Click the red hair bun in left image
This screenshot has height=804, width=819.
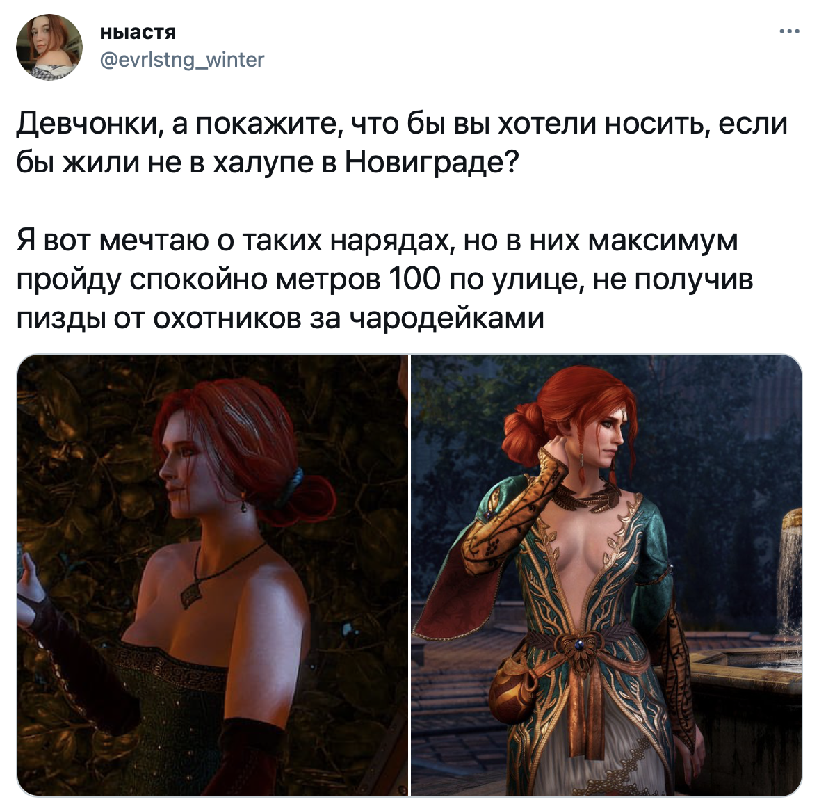pyautogui.click(x=308, y=499)
